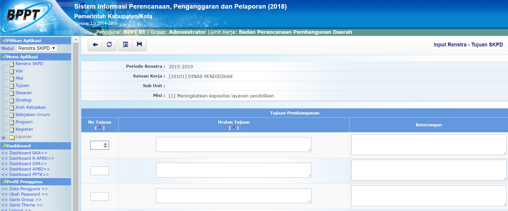Click the third Uraian Tujuan textarea

coord(234,196)
